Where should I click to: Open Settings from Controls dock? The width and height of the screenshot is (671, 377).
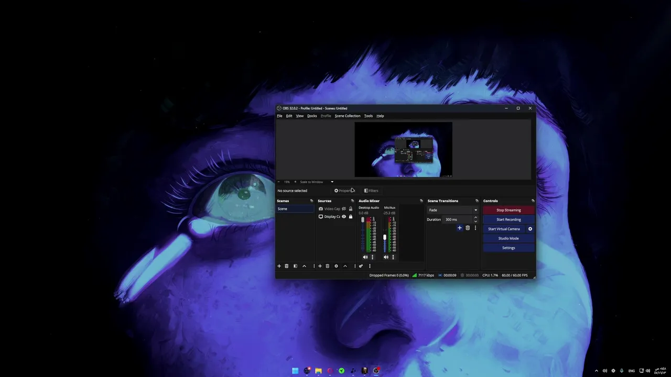click(508, 248)
